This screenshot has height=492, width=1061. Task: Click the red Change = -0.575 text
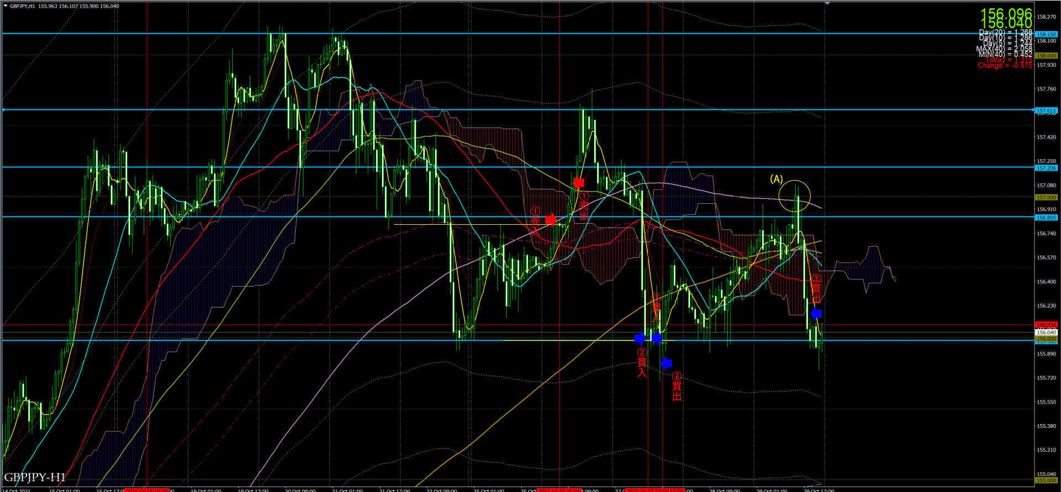[1005, 66]
